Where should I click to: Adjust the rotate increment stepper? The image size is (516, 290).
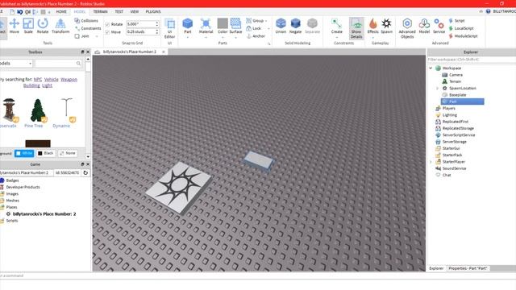coord(157,24)
